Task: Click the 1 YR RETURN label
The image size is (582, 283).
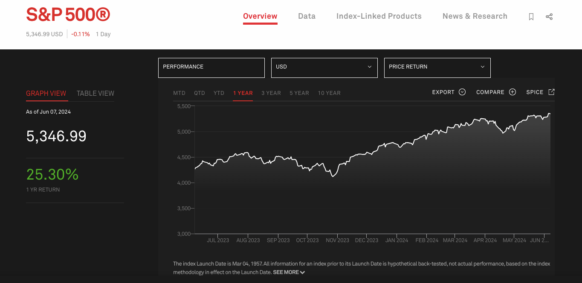Action: [x=43, y=190]
